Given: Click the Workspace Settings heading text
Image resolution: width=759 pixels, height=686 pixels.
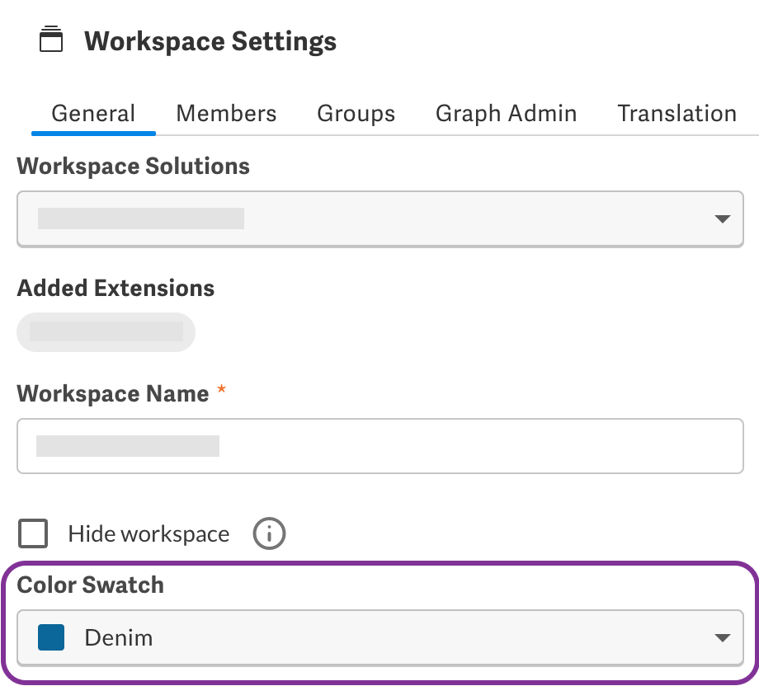Looking at the screenshot, I should (x=210, y=40).
